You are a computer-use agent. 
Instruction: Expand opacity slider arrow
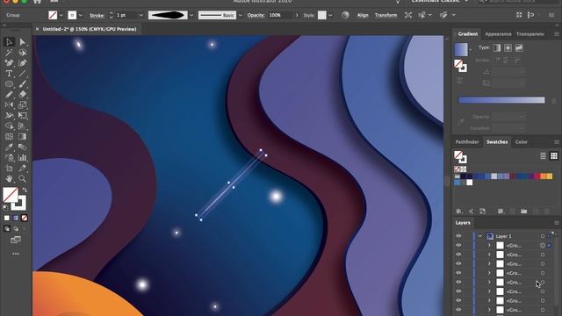click(x=297, y=16)
